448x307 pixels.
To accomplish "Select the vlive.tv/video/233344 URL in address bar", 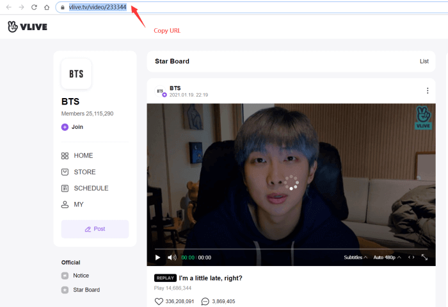I will click(x=97, y=7).
